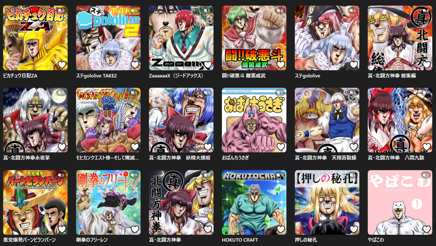
Task: Click heart icon on 押しの秘孔 cover
Action: coord(354,229)
